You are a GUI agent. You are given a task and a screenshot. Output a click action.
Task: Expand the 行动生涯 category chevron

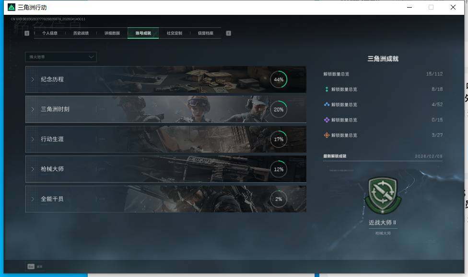point(33,139)
